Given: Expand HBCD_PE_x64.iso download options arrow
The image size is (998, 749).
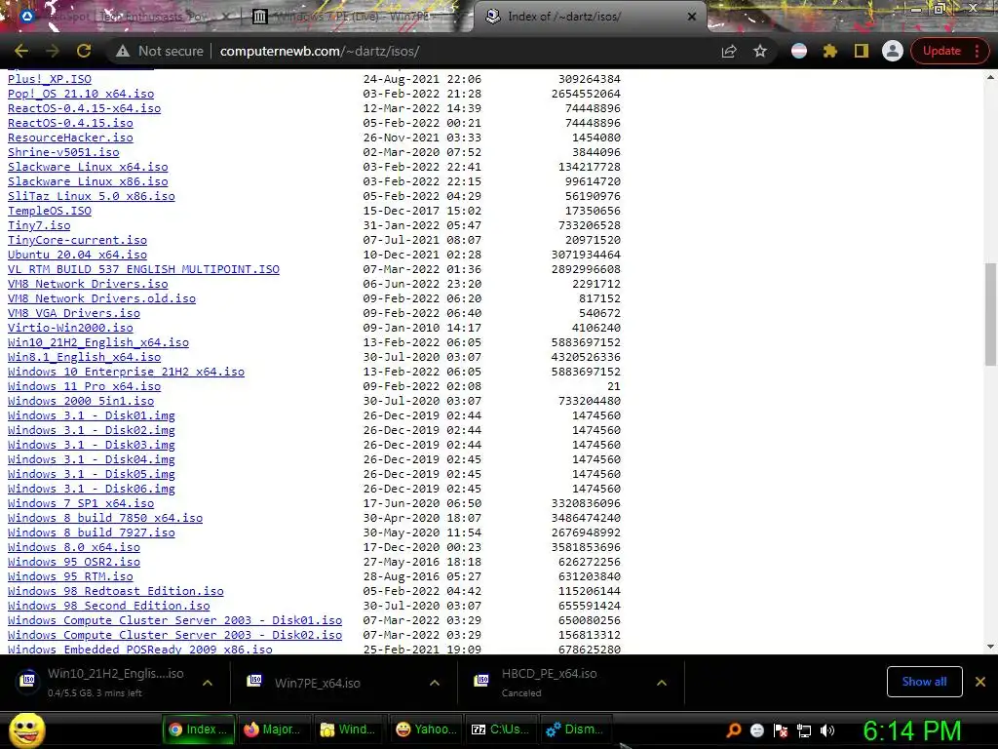Looking at the screenshot, I should 662,683.
